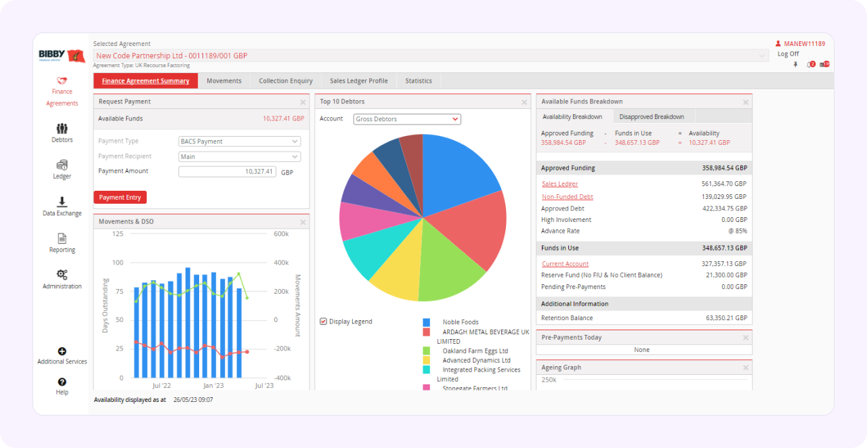Toggle the Display Legend checkbox
Screen dimensions: 867x448
(323, 321)
